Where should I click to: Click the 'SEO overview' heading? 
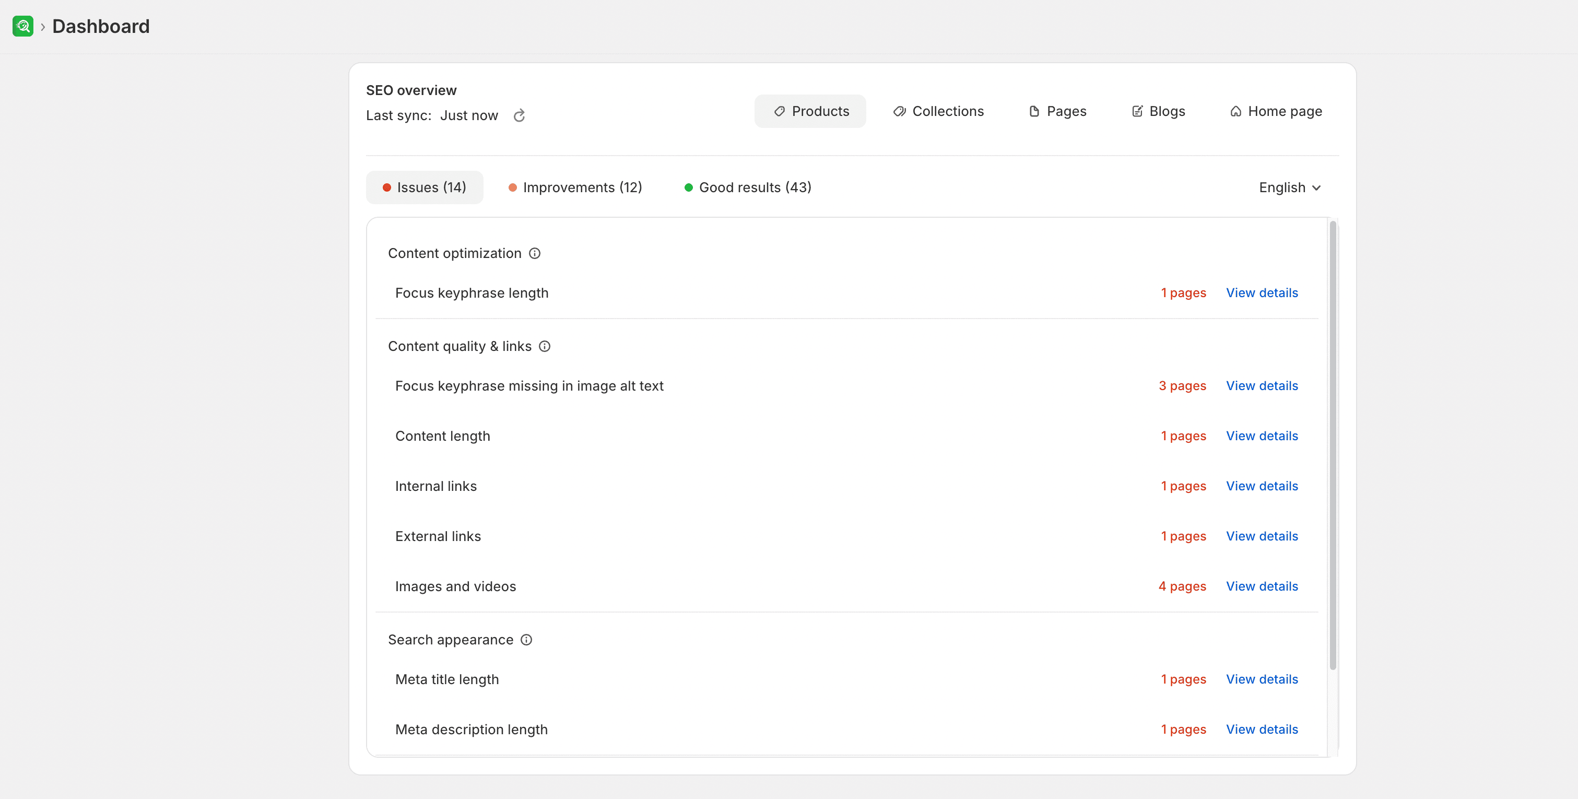(411, 91)
